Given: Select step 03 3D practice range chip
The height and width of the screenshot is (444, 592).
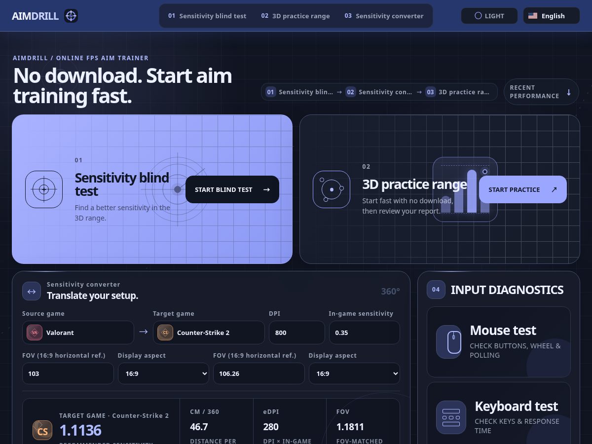Looking at the screenshot, I should click(458, 92).
